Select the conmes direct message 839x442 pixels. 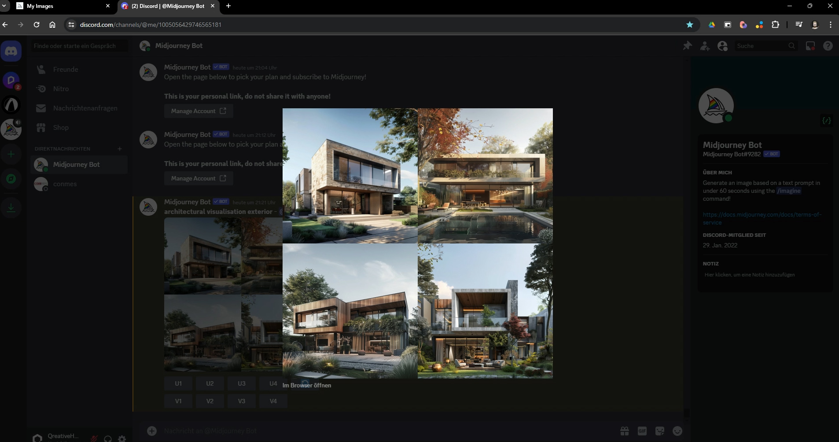(x=79, y=184)
